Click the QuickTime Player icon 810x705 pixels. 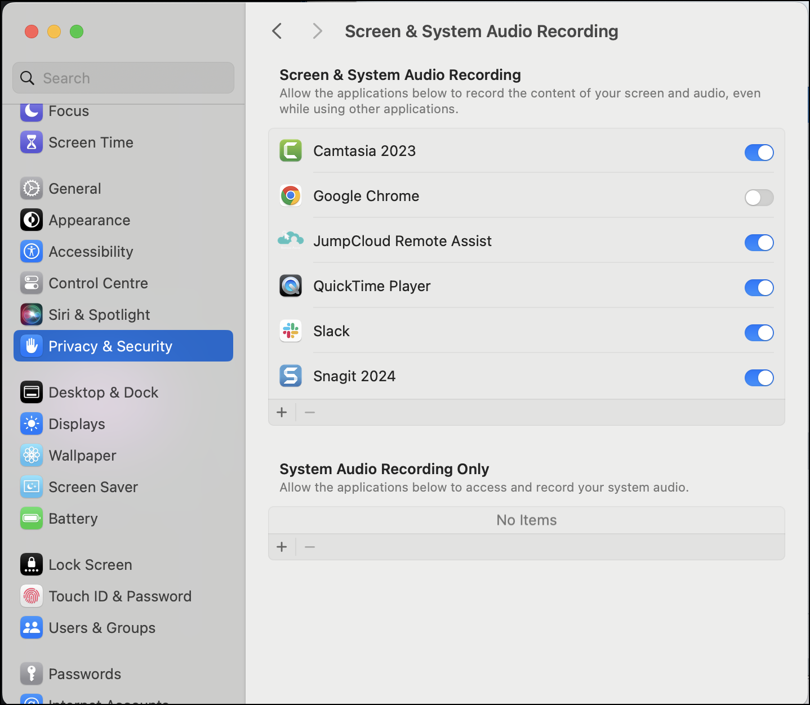(290, 285)
